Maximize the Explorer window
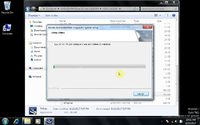 (167, 2)
